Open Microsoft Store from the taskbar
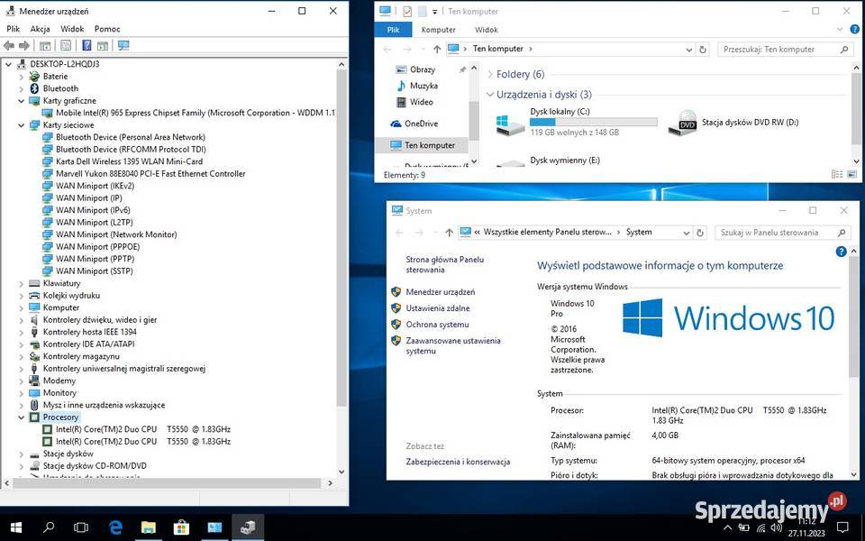865x541 pixels. pyautogui.click(x=181, y=527)
